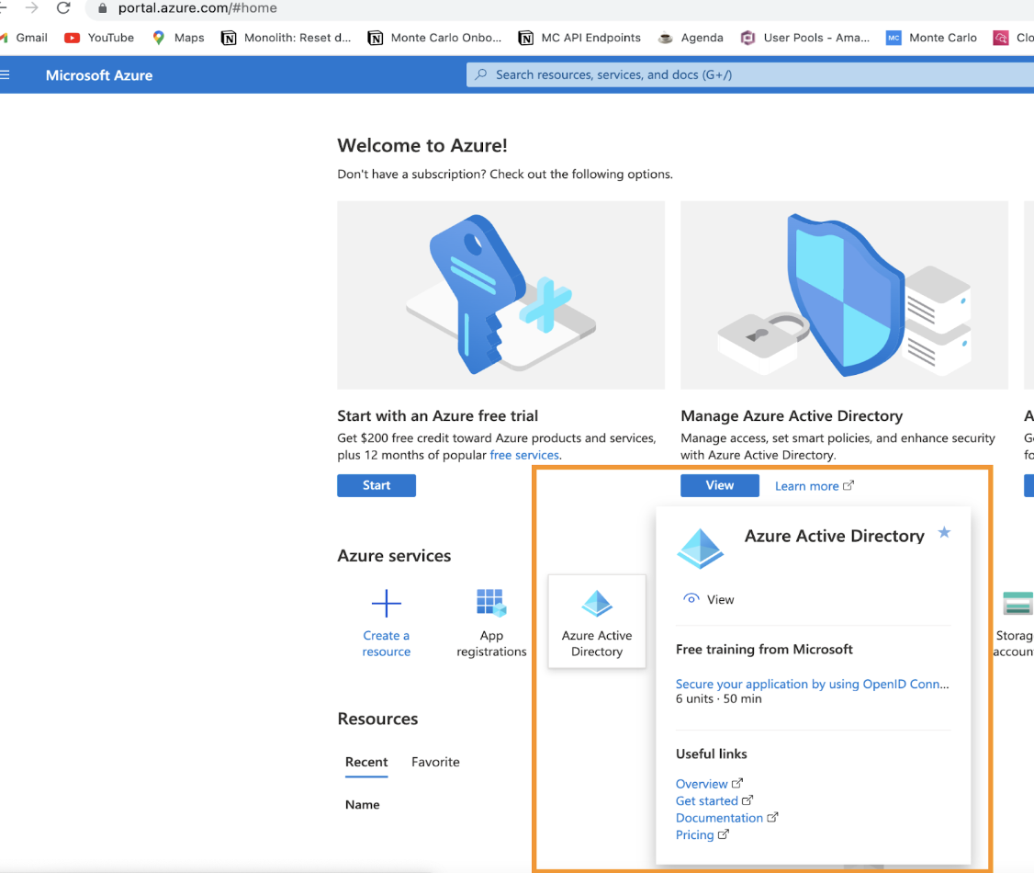Click the Search resources, services, and docs field
Image resolution: width=1034 pixels, height=873 pixels.
749,74
